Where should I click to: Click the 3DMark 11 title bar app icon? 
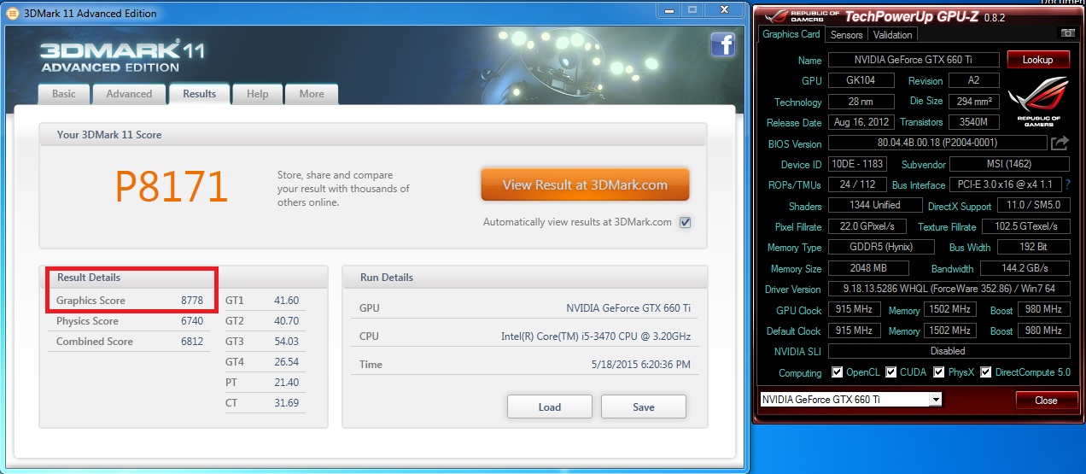(12, 14)
